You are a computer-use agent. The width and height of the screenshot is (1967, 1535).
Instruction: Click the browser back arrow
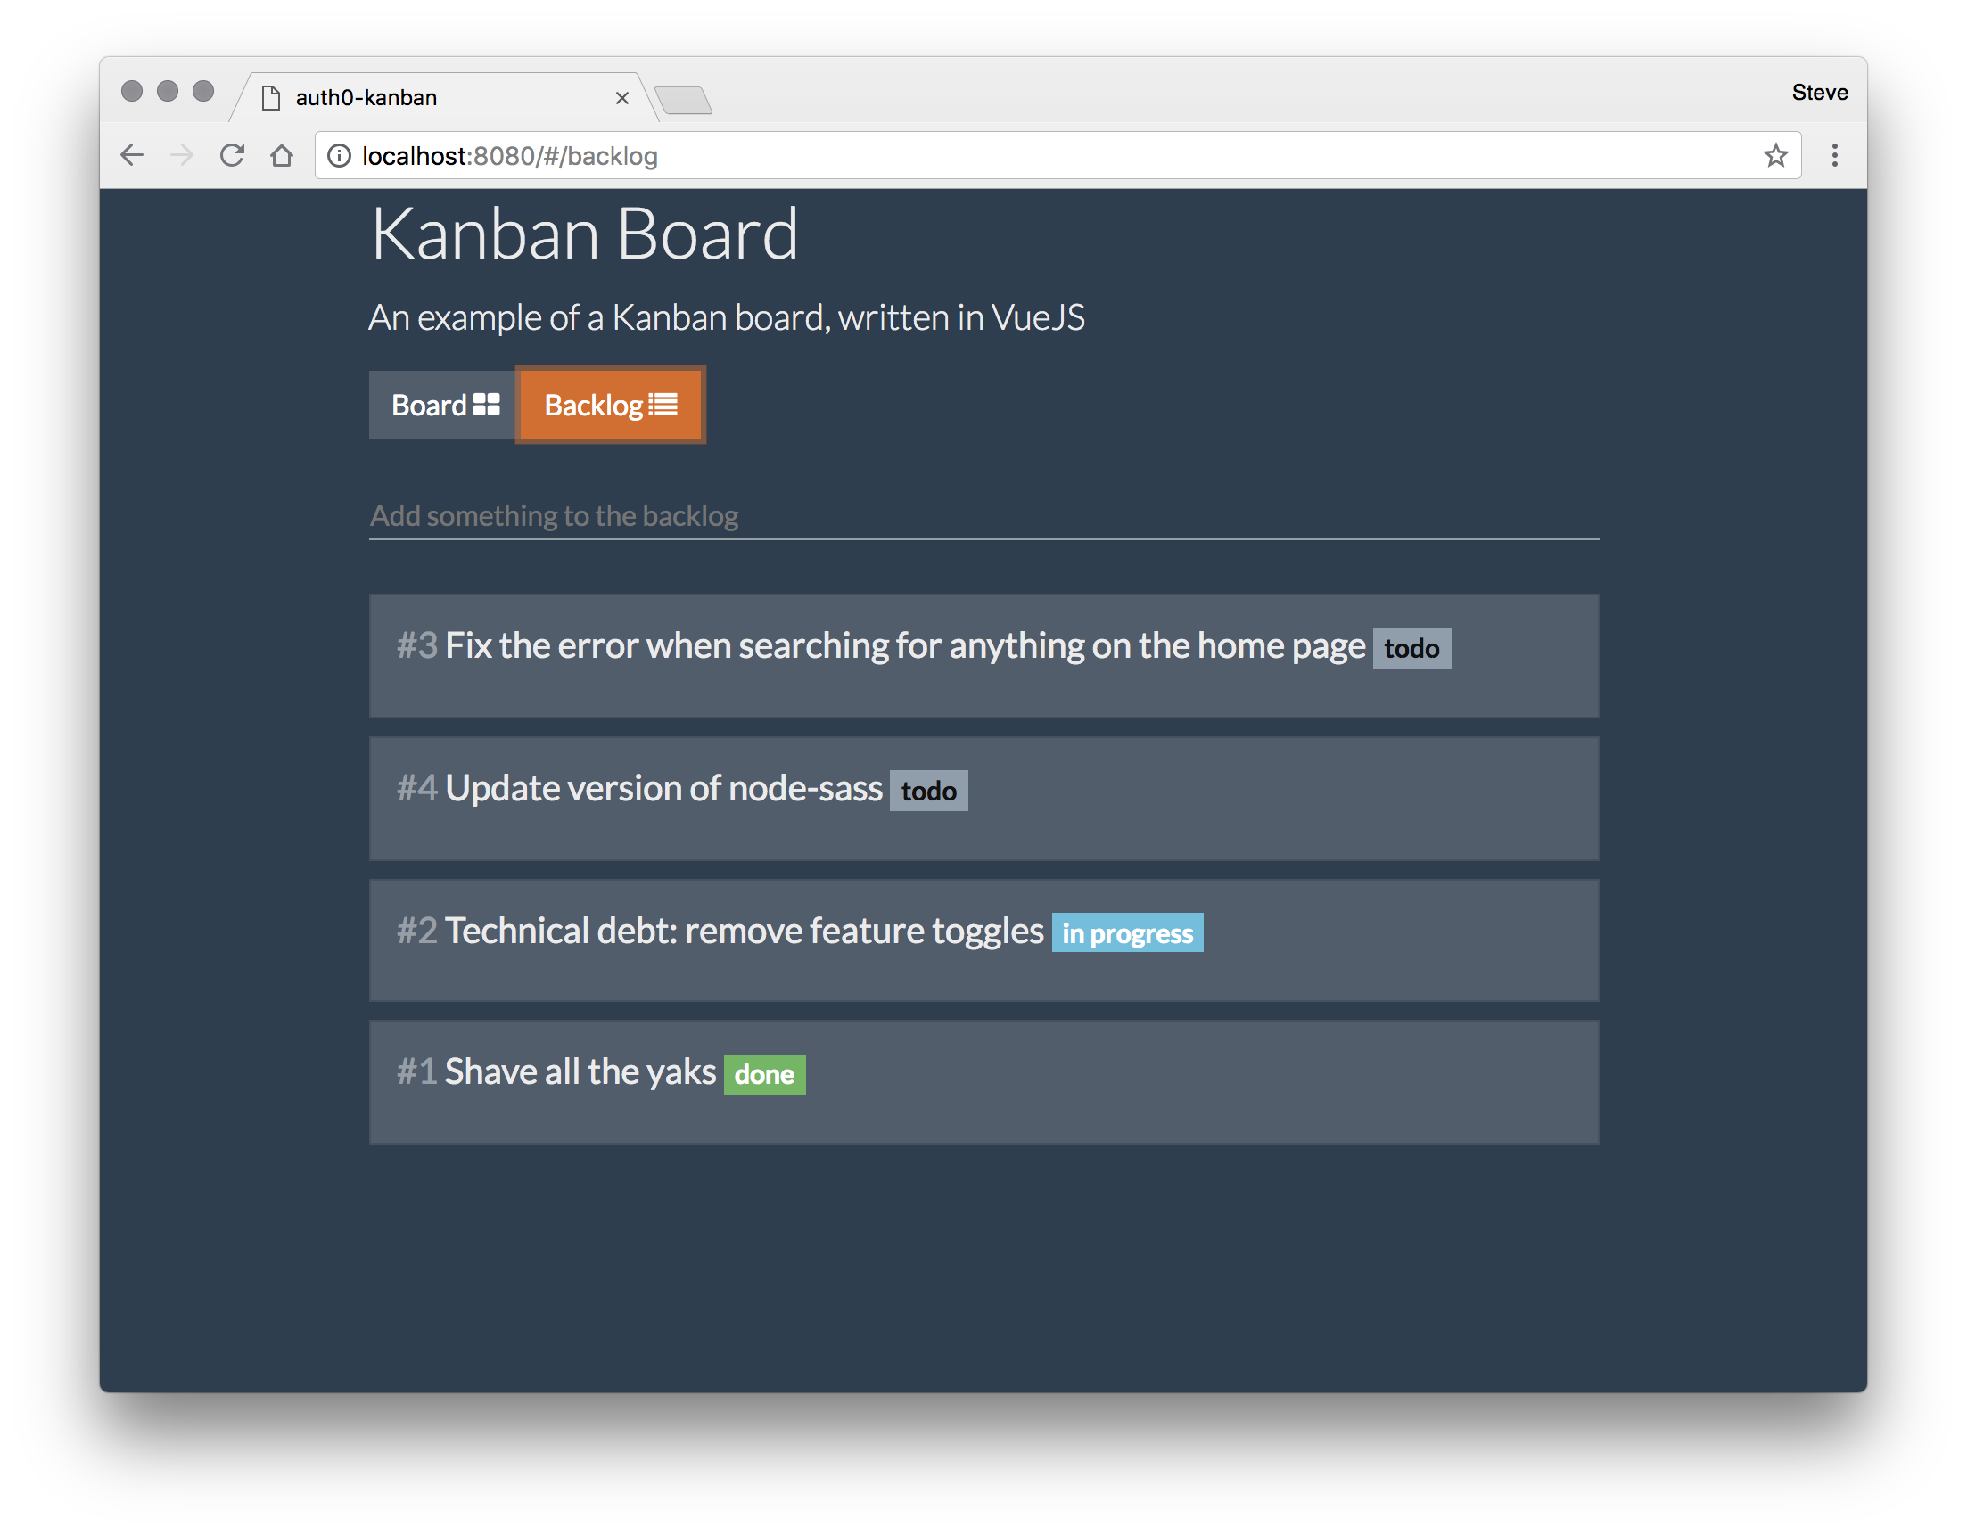(132, 156)
